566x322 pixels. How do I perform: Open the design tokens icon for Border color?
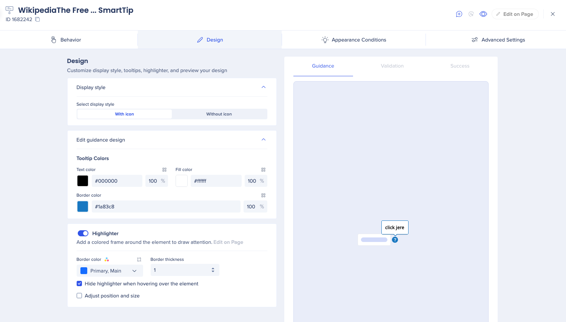point(264,196)
